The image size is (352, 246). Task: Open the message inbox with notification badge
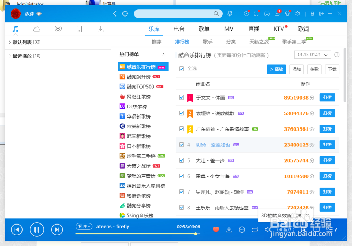click(x=277, y=13)
